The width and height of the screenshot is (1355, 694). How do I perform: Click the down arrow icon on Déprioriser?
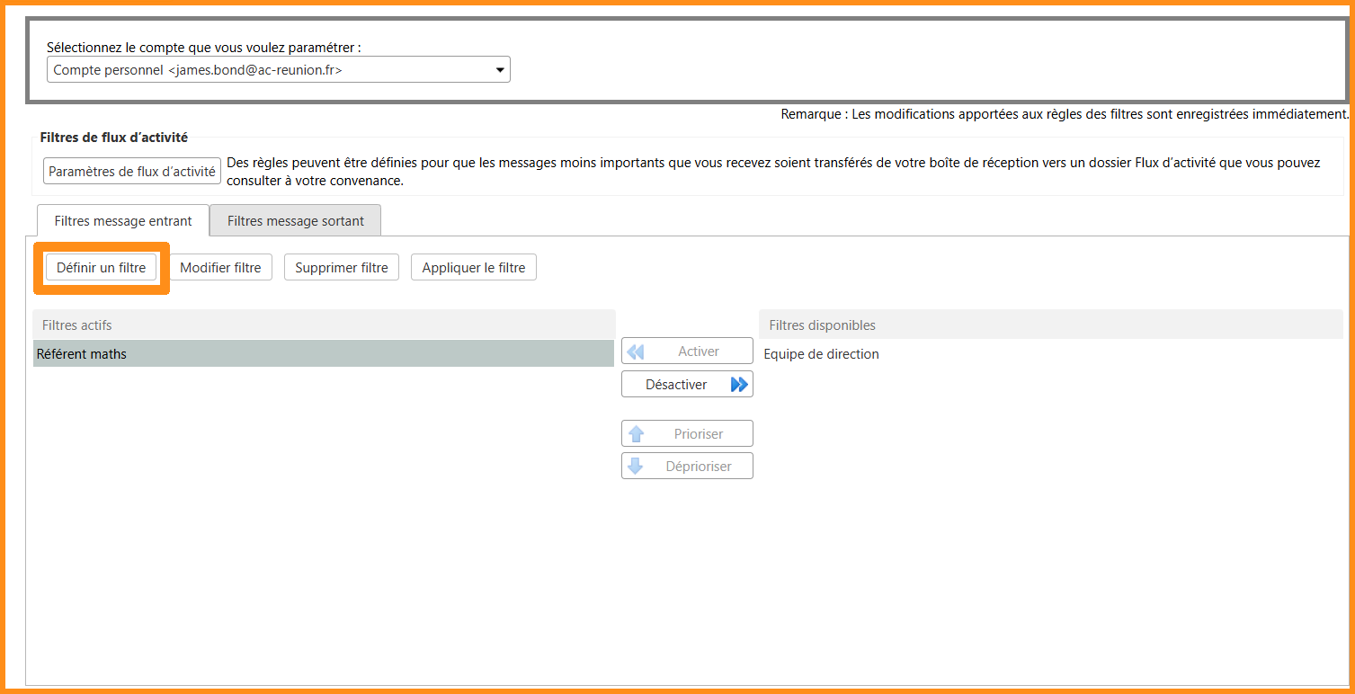coord(637,467)
